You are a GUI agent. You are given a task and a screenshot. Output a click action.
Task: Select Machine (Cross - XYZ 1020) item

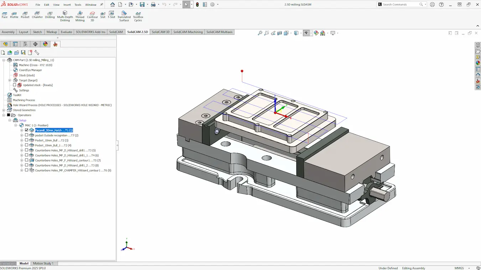[x=36, y=65]
